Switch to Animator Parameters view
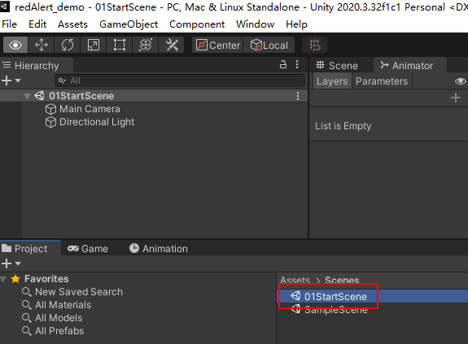The width and height of the screenshot is (468, 344). pyautogui.click(x=382, y=81)
